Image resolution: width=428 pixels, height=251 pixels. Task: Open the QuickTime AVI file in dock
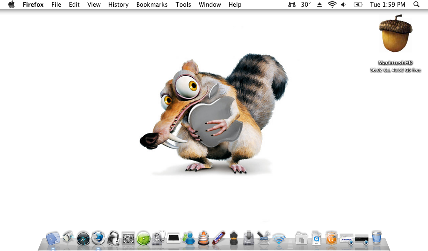tap(316, 238)
